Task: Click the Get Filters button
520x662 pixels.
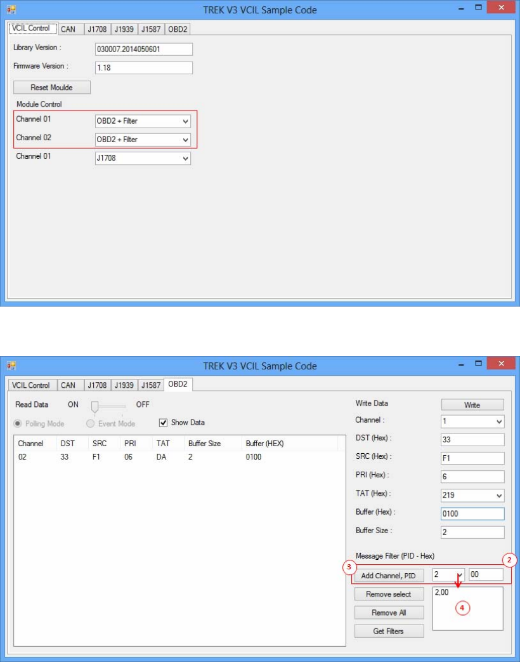Action: (x=389, y=631)
